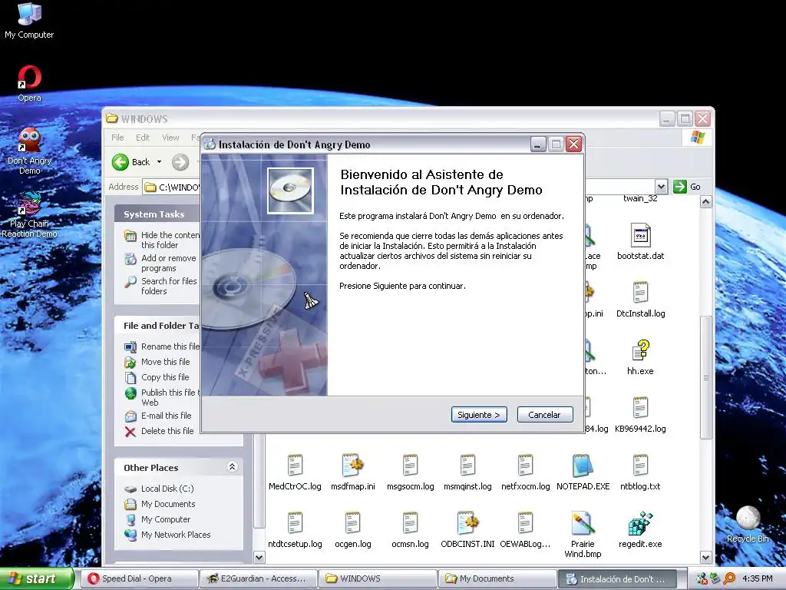Viewport: 786px width, 590px height.
Task: Select the msgsocm.log file
Action: (410, 472)
